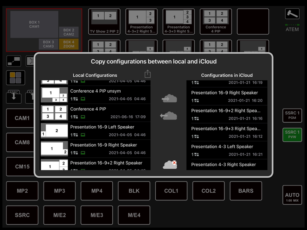Choose Conference 4 PIP preset thumbnail
Viewport: 307px width, 230px height.
coord(216,21)
